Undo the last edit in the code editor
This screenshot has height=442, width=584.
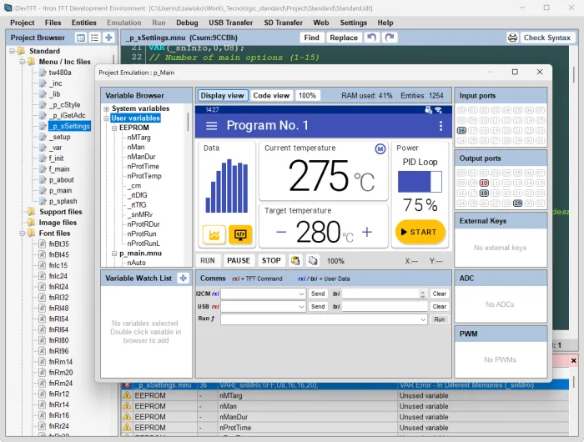[371, 38]
